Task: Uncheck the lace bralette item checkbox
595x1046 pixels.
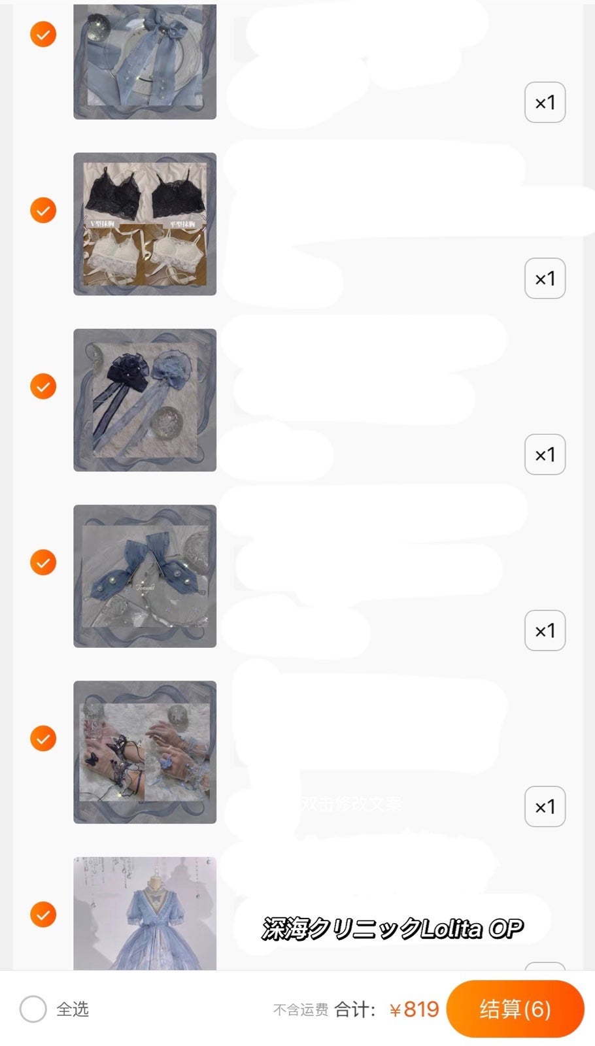Action: (43, 210)
